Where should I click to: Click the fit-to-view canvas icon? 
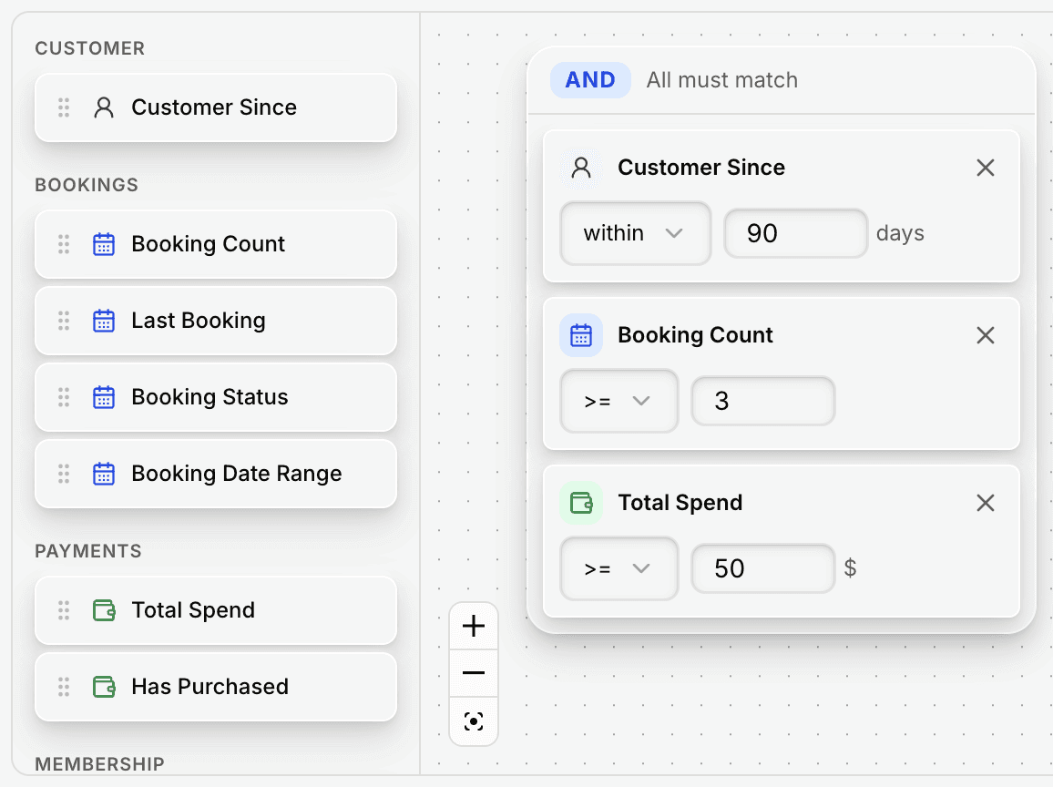point(474,721)
